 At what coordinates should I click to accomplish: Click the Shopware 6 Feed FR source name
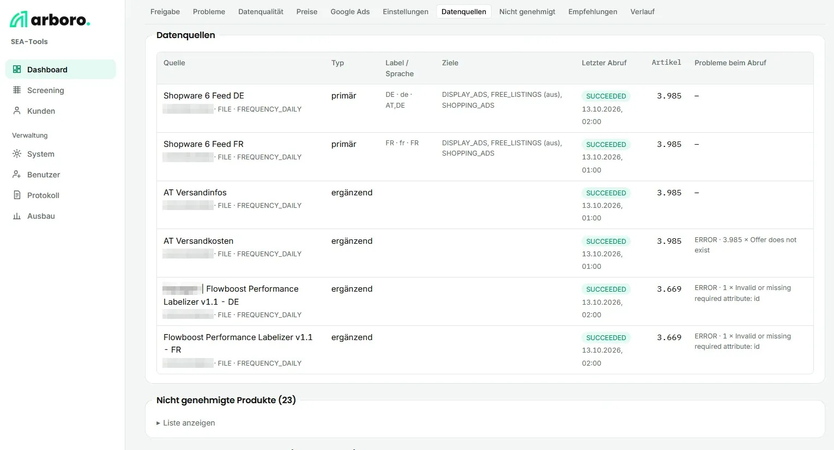(203, 144)
